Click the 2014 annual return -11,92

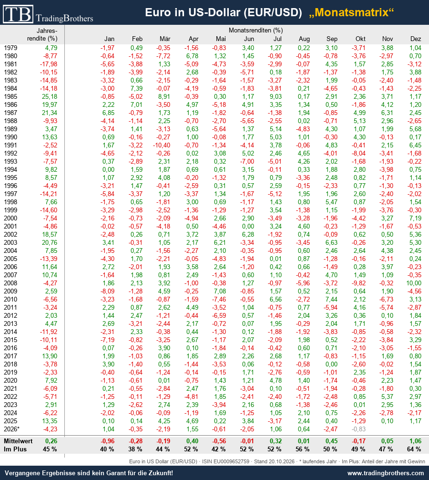[48, 332]
